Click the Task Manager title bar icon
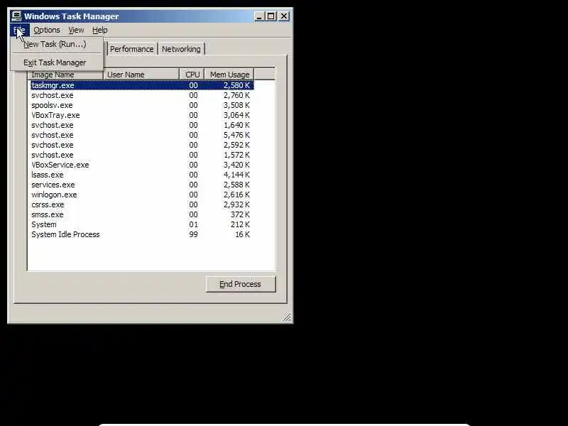Image resolution: width=568 pixels, height=426 pixels. (x=16, y=16)
